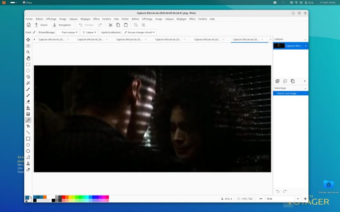The image size is (340, 212).
Task: Open the last Aide menu in the menu bar
Action: click(x=212, y=19)
